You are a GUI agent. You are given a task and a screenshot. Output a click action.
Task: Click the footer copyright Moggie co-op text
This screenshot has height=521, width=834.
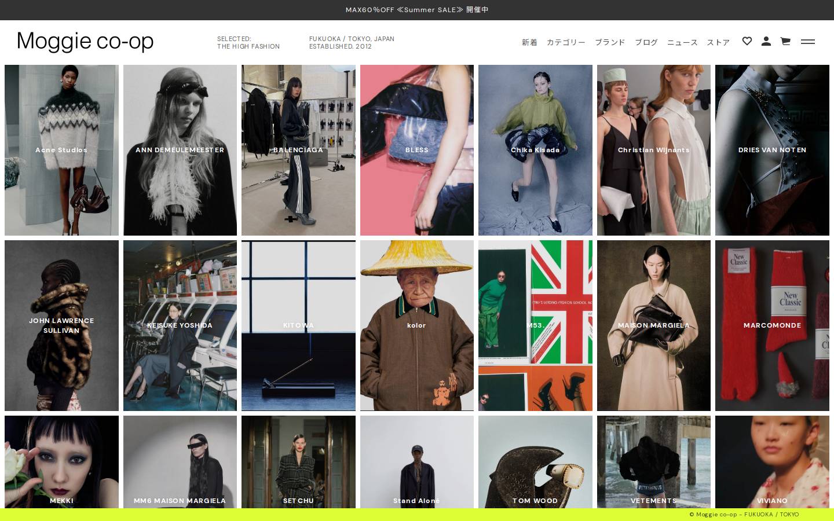[x=744, y=515]
